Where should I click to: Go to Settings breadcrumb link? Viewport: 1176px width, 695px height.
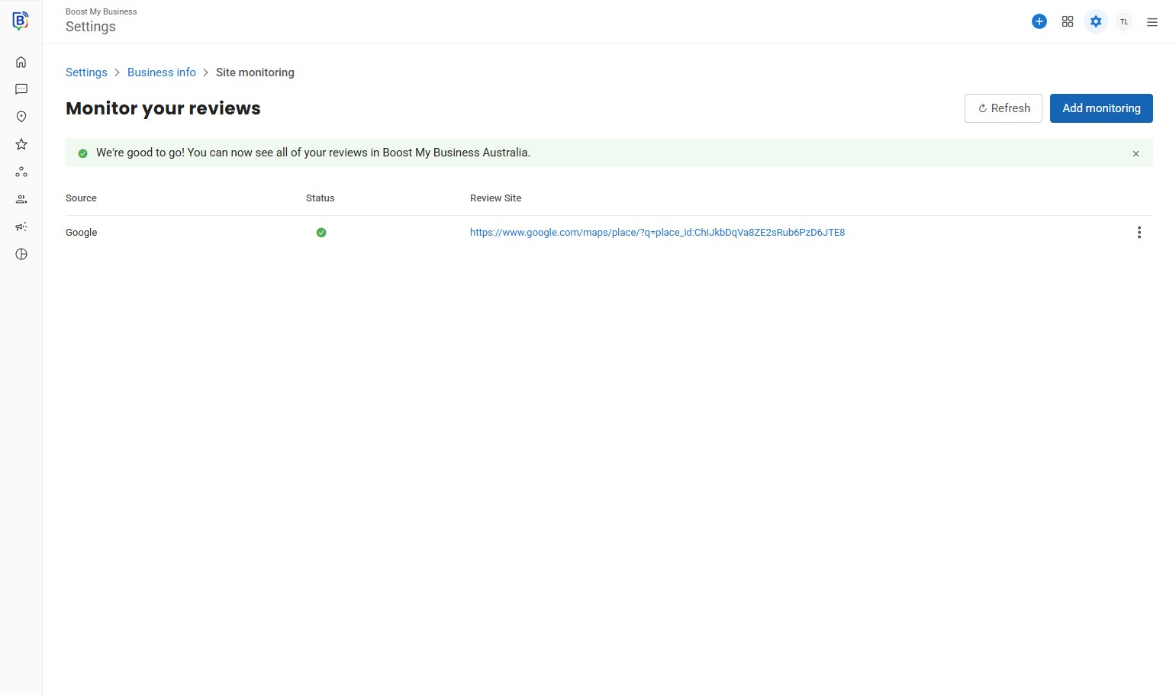pyautogui.click(x=86, y=72)
